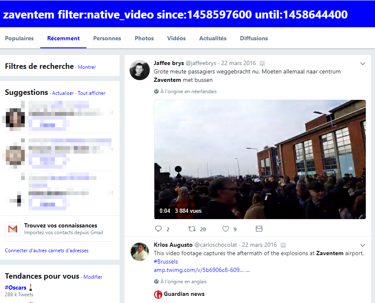This screenshot has height=303, width=375.
Task: Open the 22 mars 2016 timestamp on Jaffee brys tweet
Action: pyautogui.click(x=238, y=63)
